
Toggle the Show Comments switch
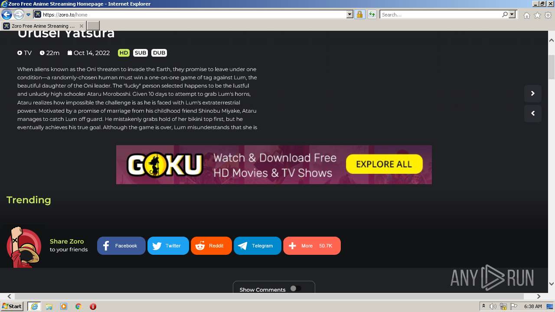[x=296, y=289]
